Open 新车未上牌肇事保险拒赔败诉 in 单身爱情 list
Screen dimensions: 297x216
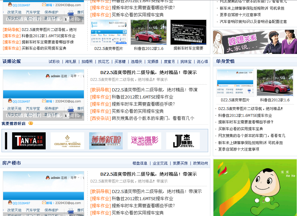[x=250, y=143]
